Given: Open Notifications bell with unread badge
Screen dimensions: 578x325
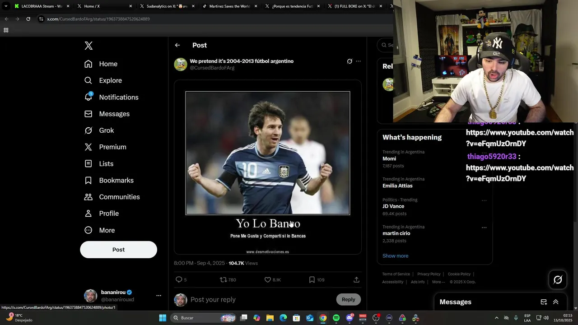Looking at the screenshot, I should tap(89, 97).
